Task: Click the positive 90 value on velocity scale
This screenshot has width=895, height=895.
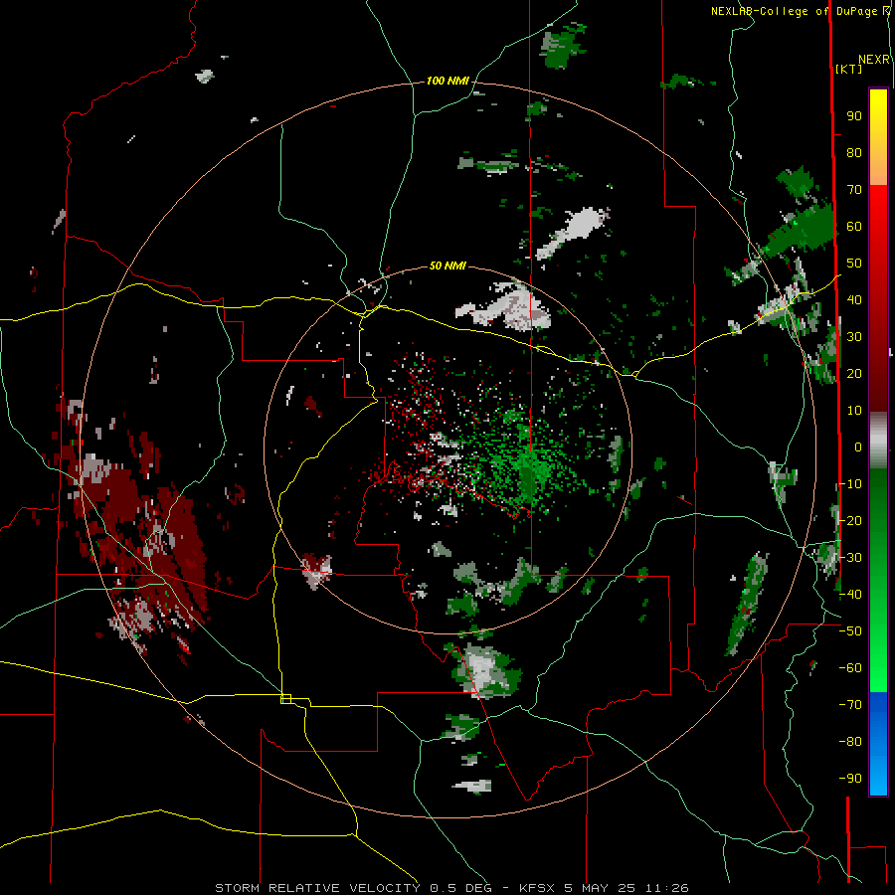Action: pos(854,116)
